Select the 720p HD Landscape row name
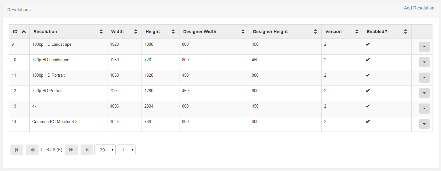441x171 pixels. [51, 60]
